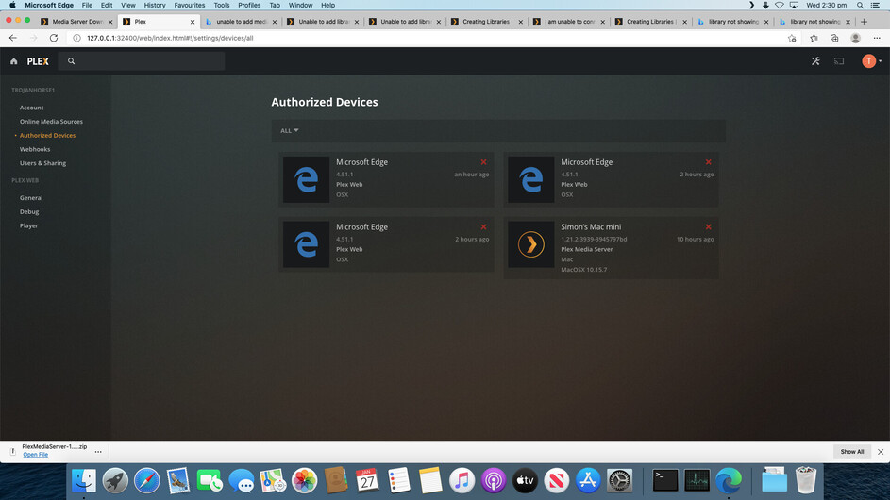Open a new browser tab
This screenshot has height=500, width=890.
click(864, 22)
